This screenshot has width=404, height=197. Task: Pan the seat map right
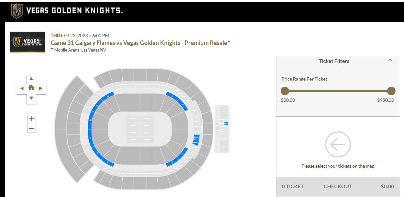[41, 88]
